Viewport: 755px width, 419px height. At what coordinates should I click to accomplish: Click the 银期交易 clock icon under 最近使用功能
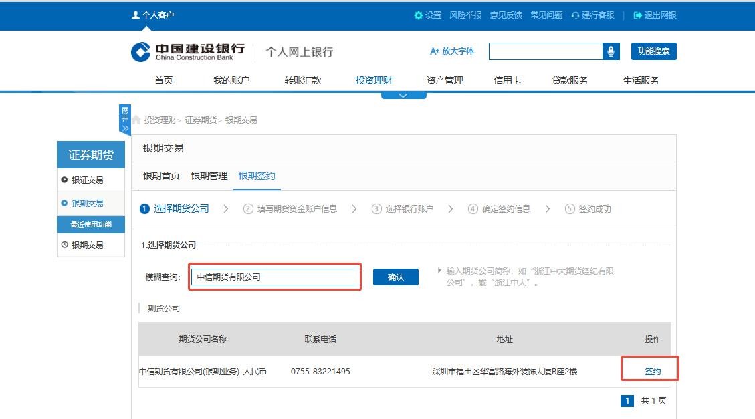click(x=64, y=245)
